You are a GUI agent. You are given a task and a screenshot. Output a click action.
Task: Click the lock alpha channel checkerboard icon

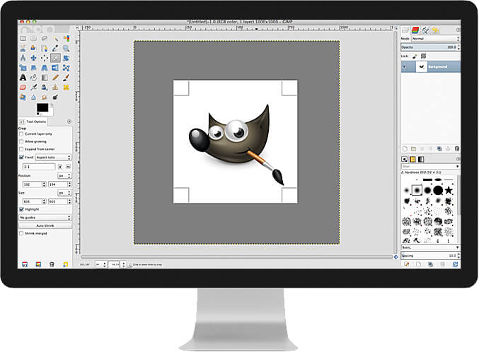pyautogui.click(x=423, y=56)
